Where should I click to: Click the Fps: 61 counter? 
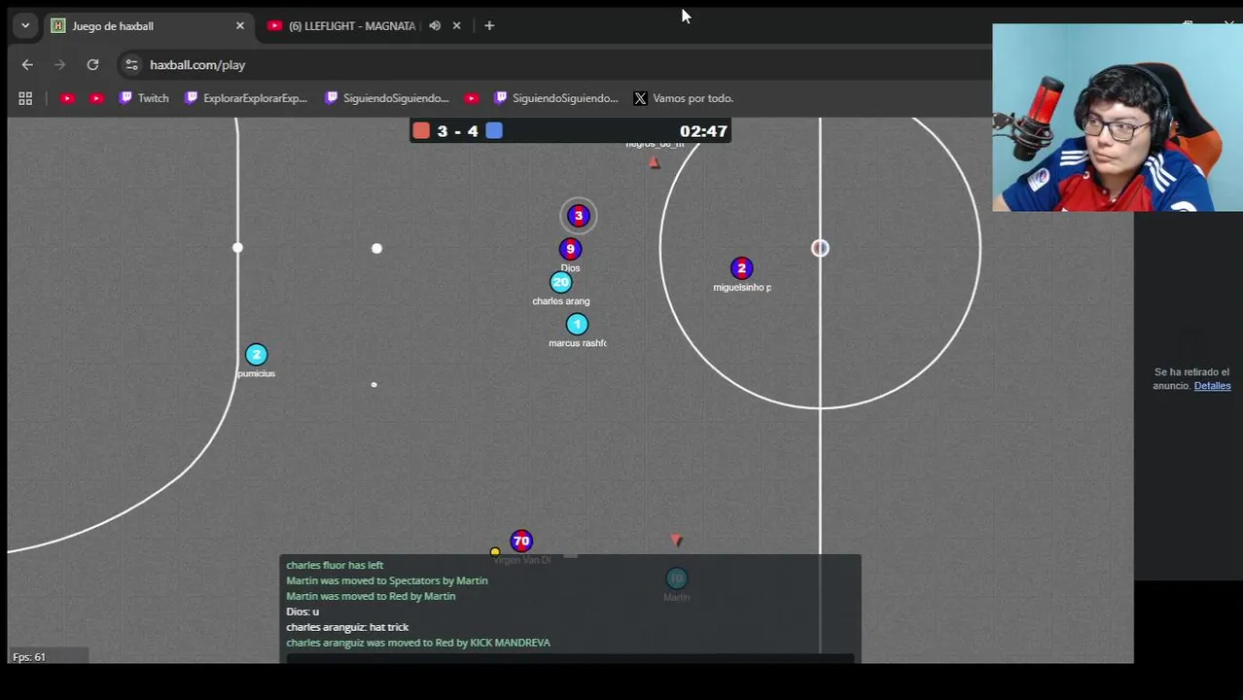pyautogui.click(x=29, y=657)
